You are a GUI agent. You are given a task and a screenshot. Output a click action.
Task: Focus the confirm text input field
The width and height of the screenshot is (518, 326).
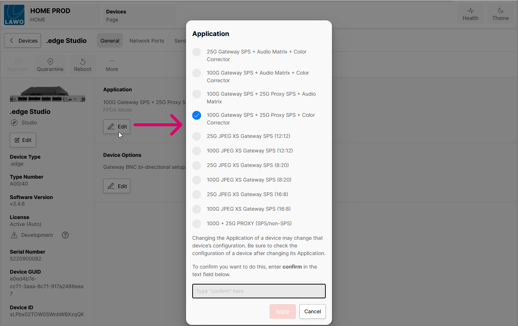pyautogui.click(x=259, y=291)
